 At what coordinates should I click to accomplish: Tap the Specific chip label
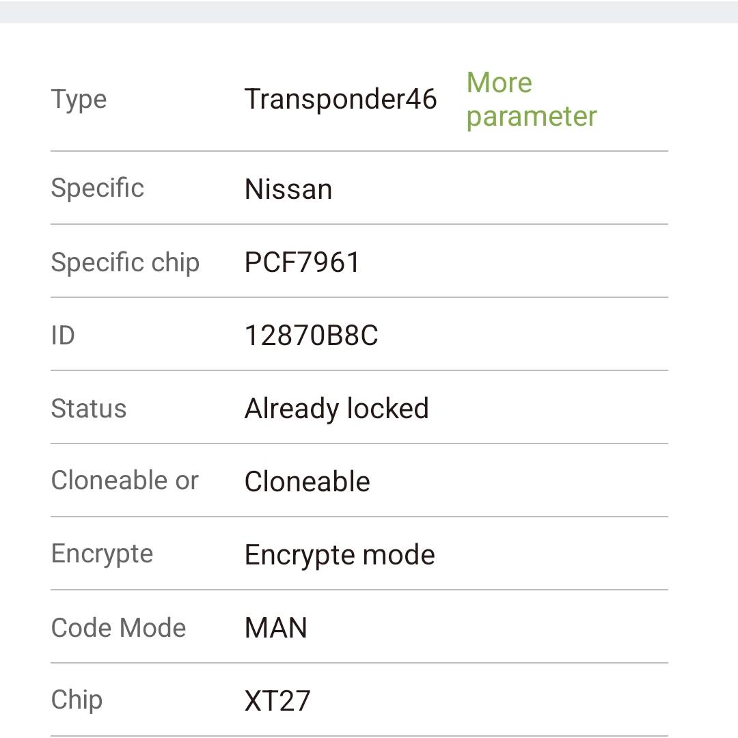click(125, 262)
